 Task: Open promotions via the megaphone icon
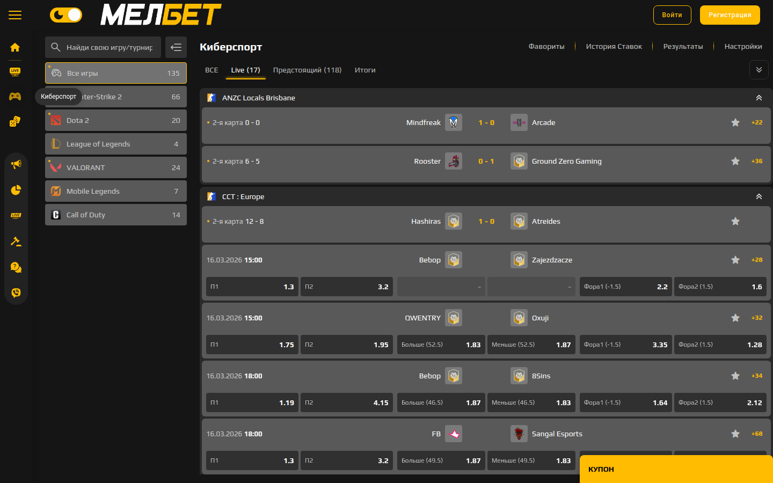(16, 164)
